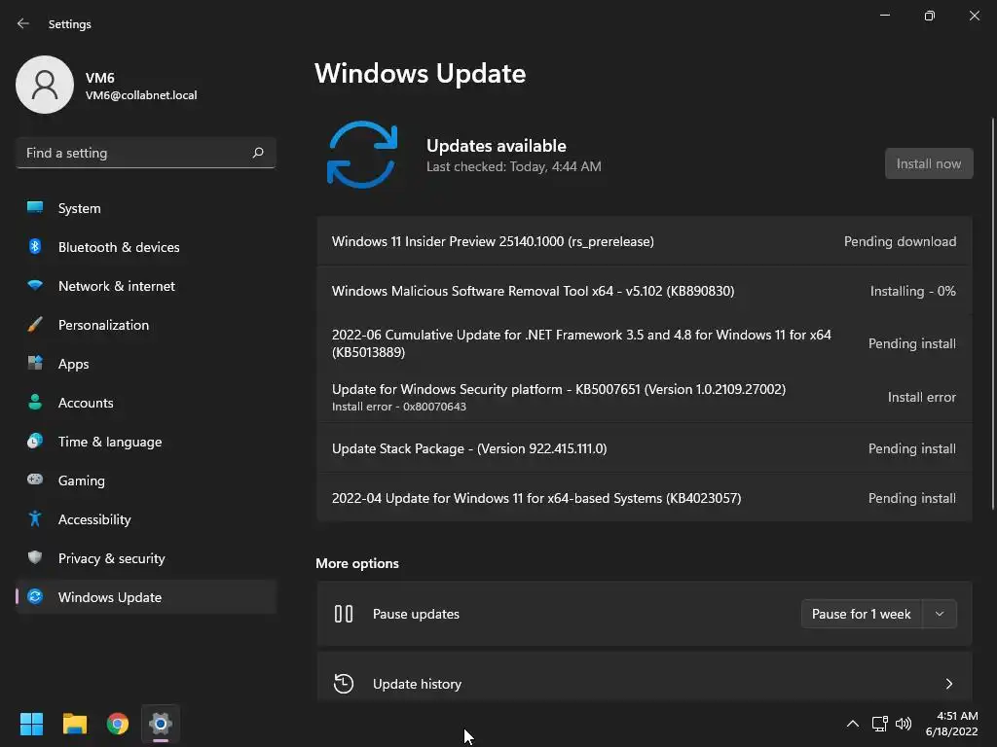Open Accessibility settings page
The height and width of the screenshot is (747, 997).
[x=146, y=519]
